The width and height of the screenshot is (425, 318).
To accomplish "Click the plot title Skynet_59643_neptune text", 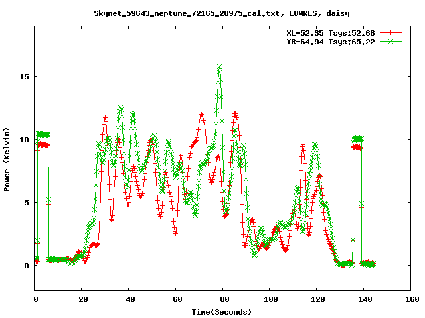I will [x=222, y=13].
